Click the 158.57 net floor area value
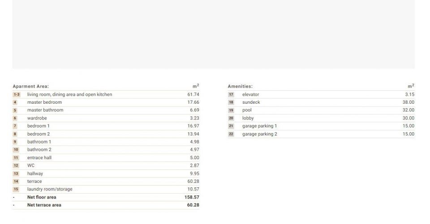 coord(192,197)
